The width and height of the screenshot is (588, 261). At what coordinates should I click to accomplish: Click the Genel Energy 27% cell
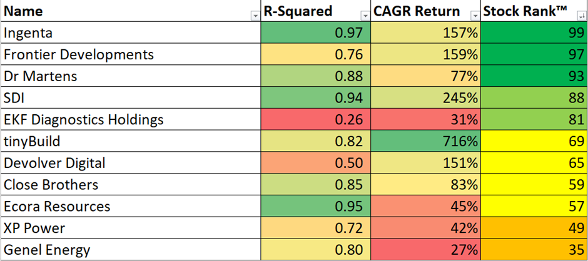pos(425,250)
